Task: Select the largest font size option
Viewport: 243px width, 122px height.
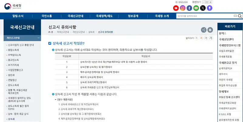Action: (211, 38)
